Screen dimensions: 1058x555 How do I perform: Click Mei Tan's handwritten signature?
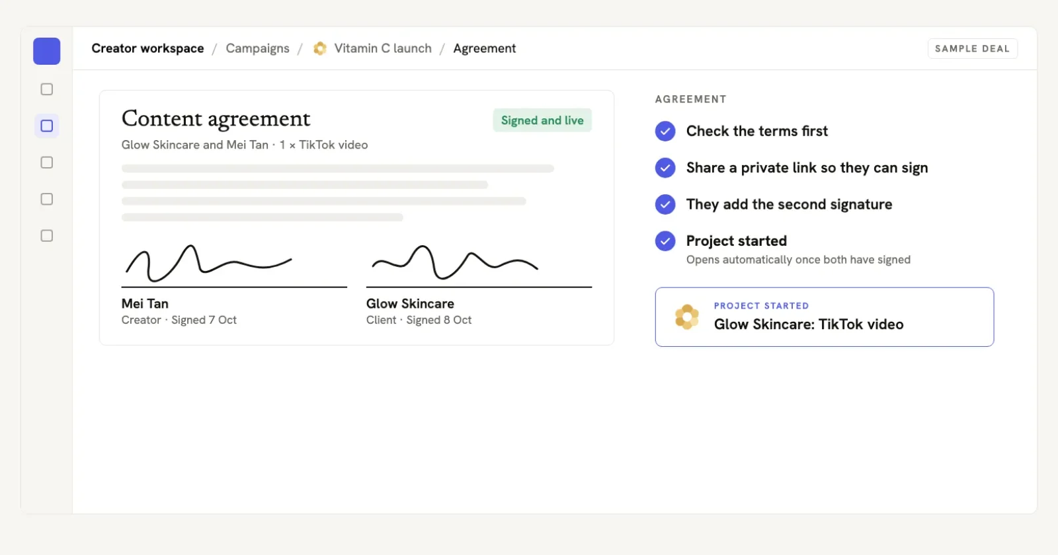(209, 263)
